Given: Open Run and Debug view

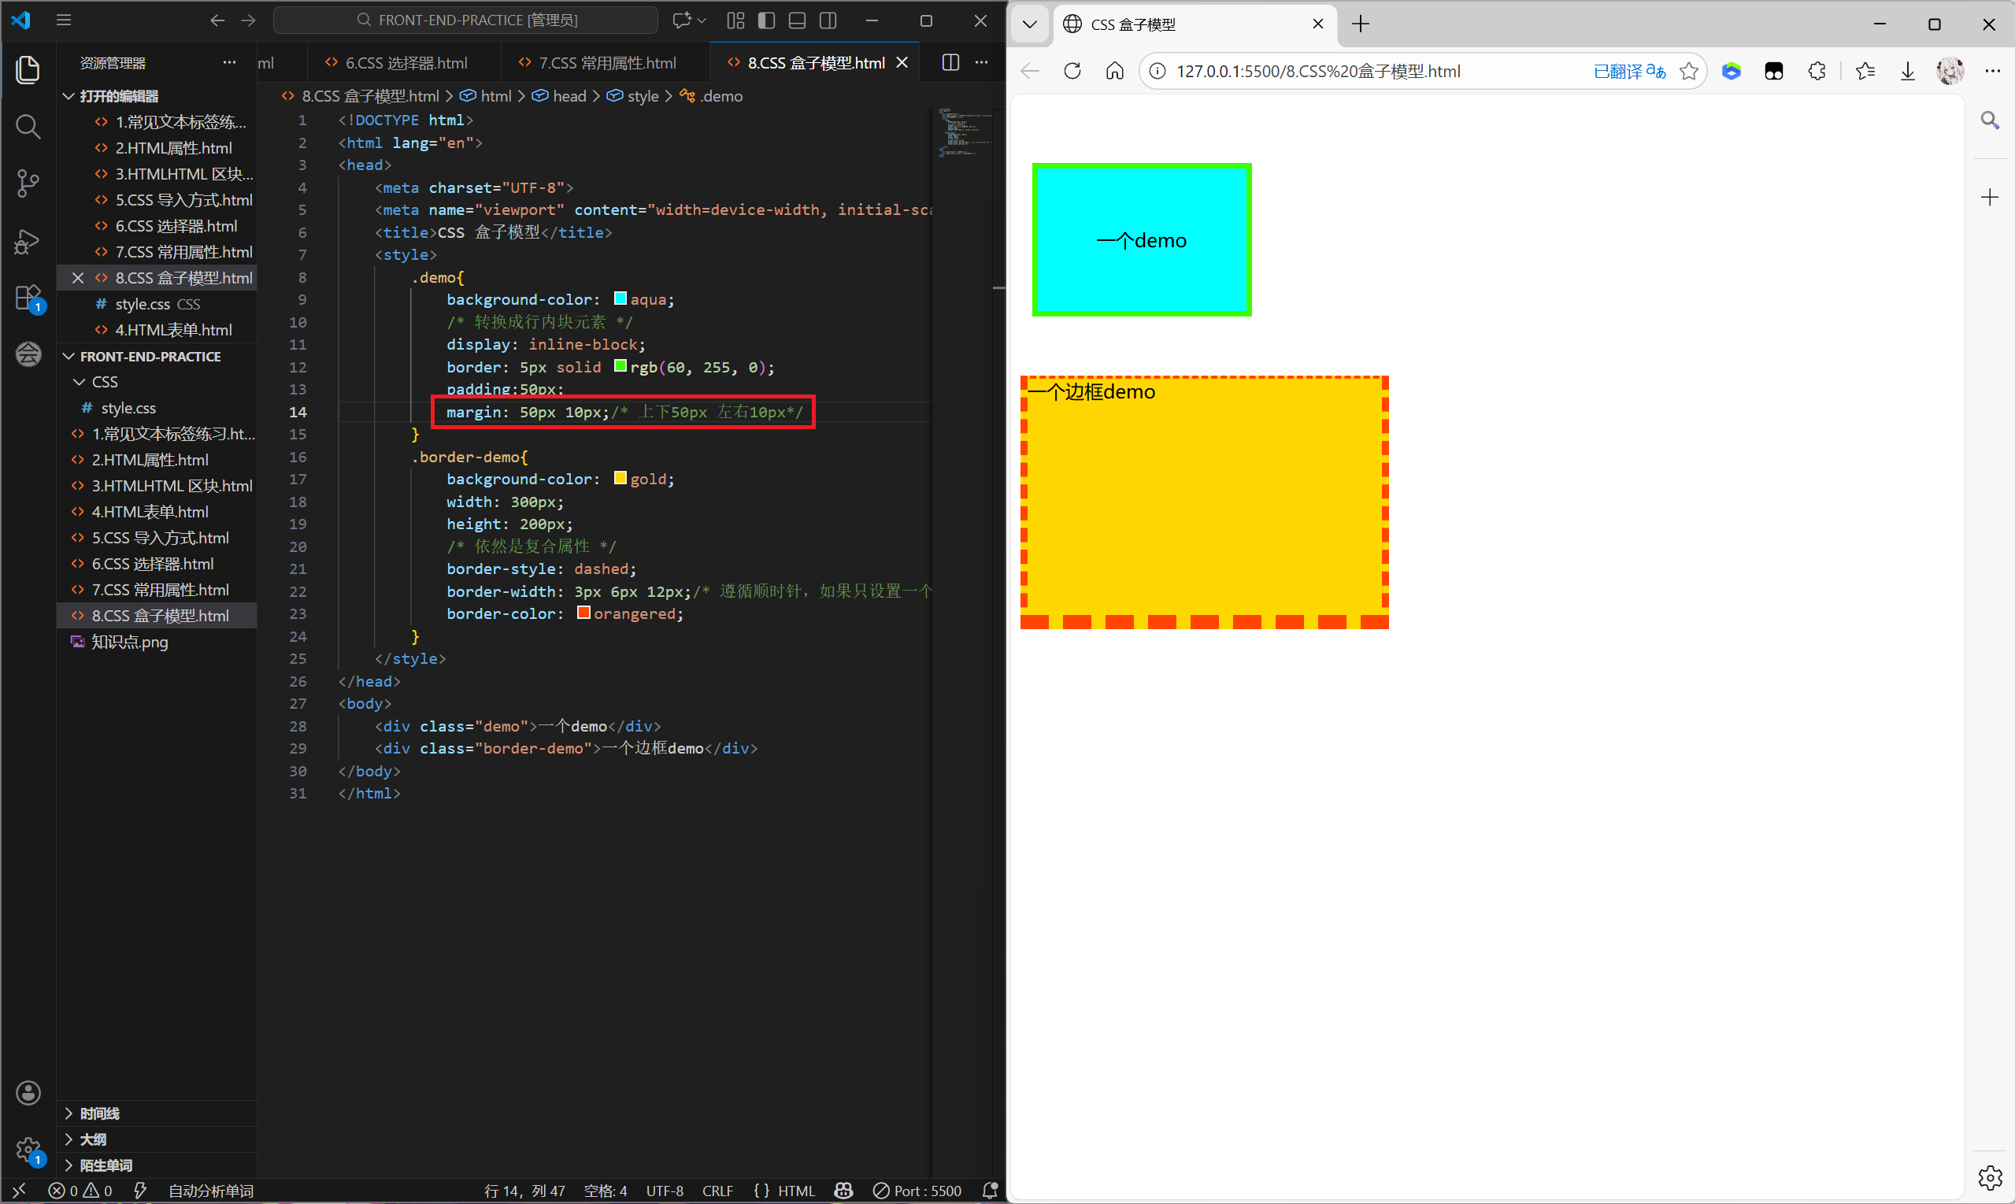Looking at the screenshot, I should (x=28, y=241).
